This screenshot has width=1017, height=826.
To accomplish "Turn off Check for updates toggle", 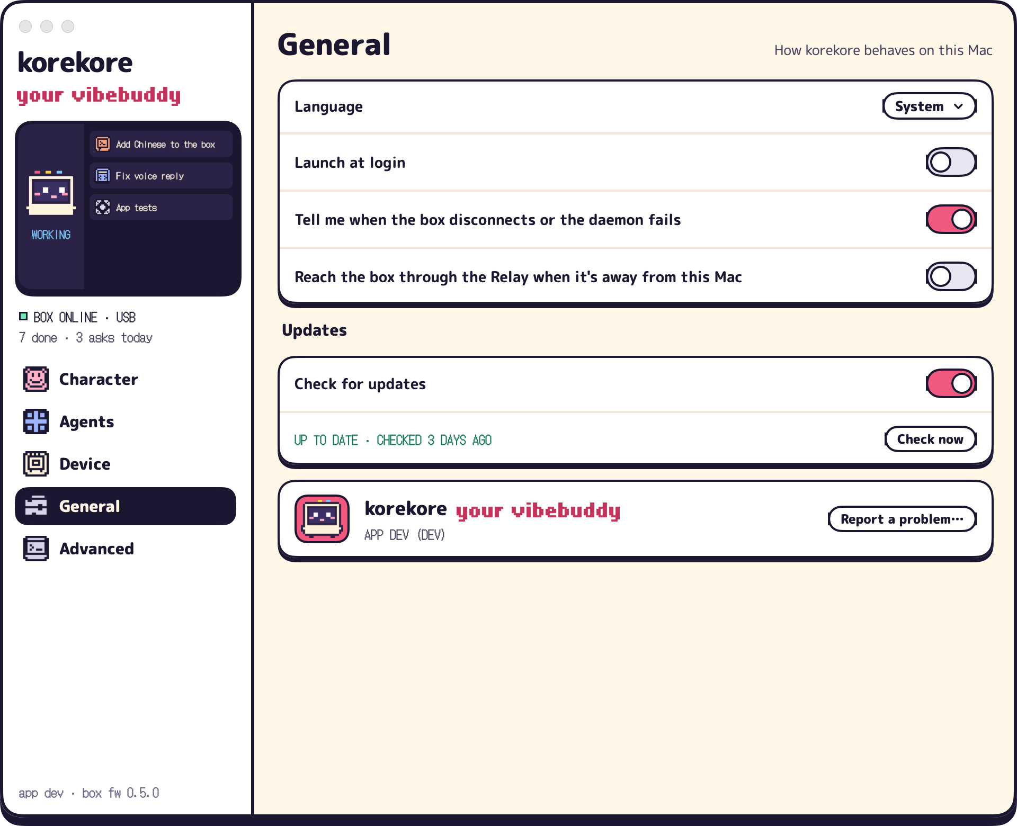I will pos(951,383).
